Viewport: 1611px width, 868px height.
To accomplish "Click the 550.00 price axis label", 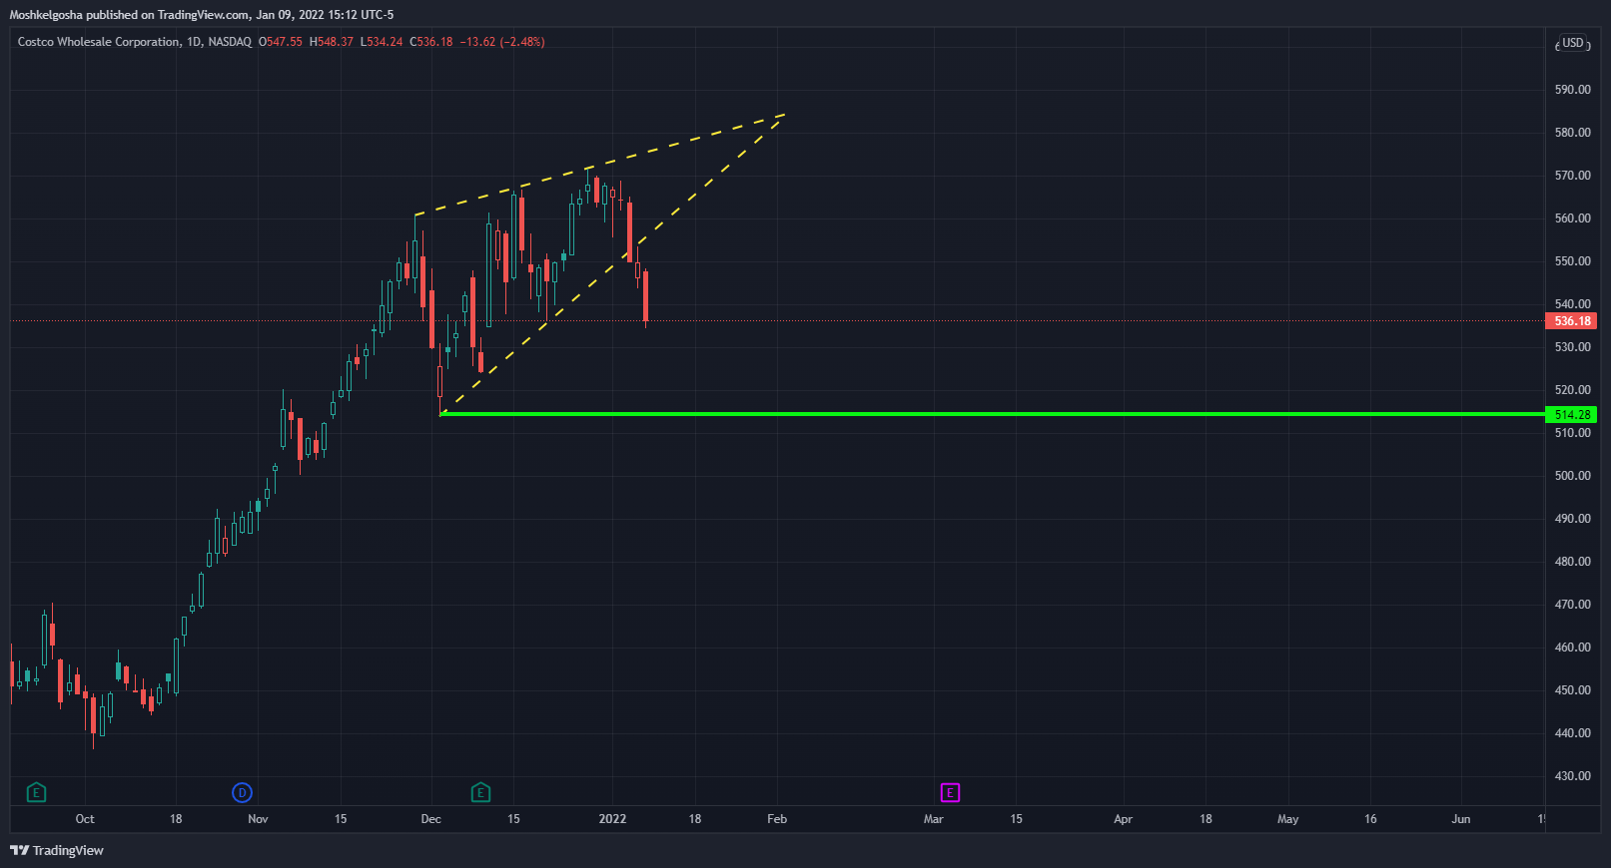I will tap(1572, 261).
